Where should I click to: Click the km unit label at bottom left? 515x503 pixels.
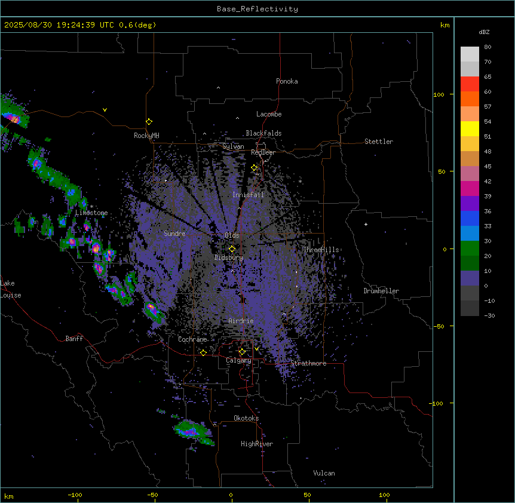tap(9, 496)
